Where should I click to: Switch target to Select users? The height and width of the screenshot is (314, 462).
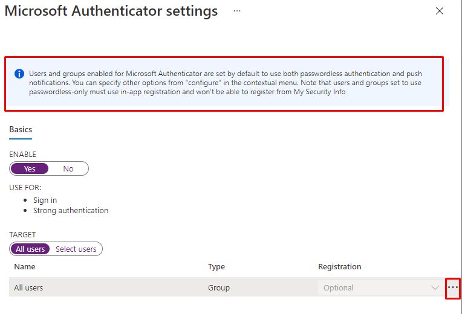[x=76, y=249]
